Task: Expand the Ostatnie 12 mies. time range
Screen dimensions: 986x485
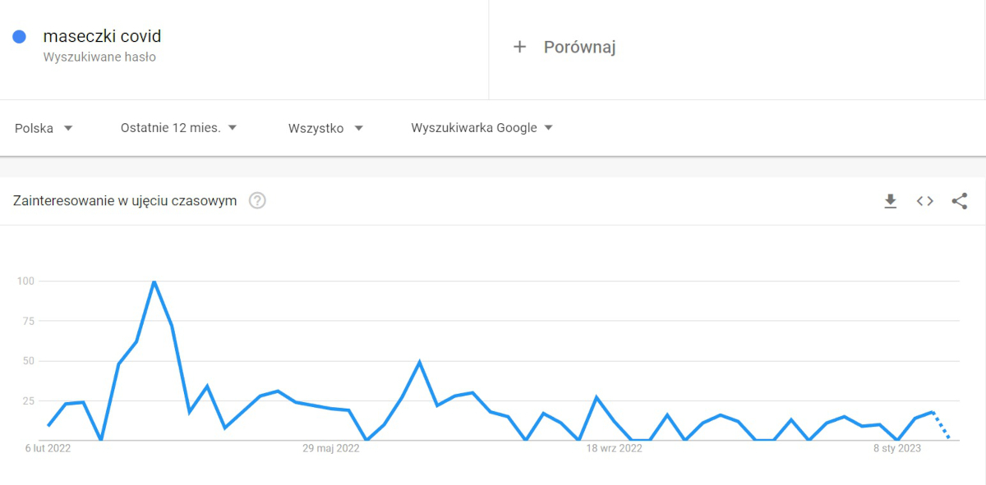Action: click(x=178, y=128)
